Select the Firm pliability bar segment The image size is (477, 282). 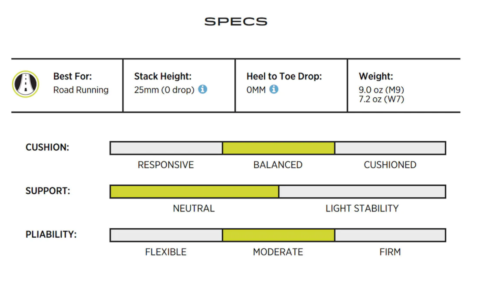pyautogui.click(x=390, y=235)
